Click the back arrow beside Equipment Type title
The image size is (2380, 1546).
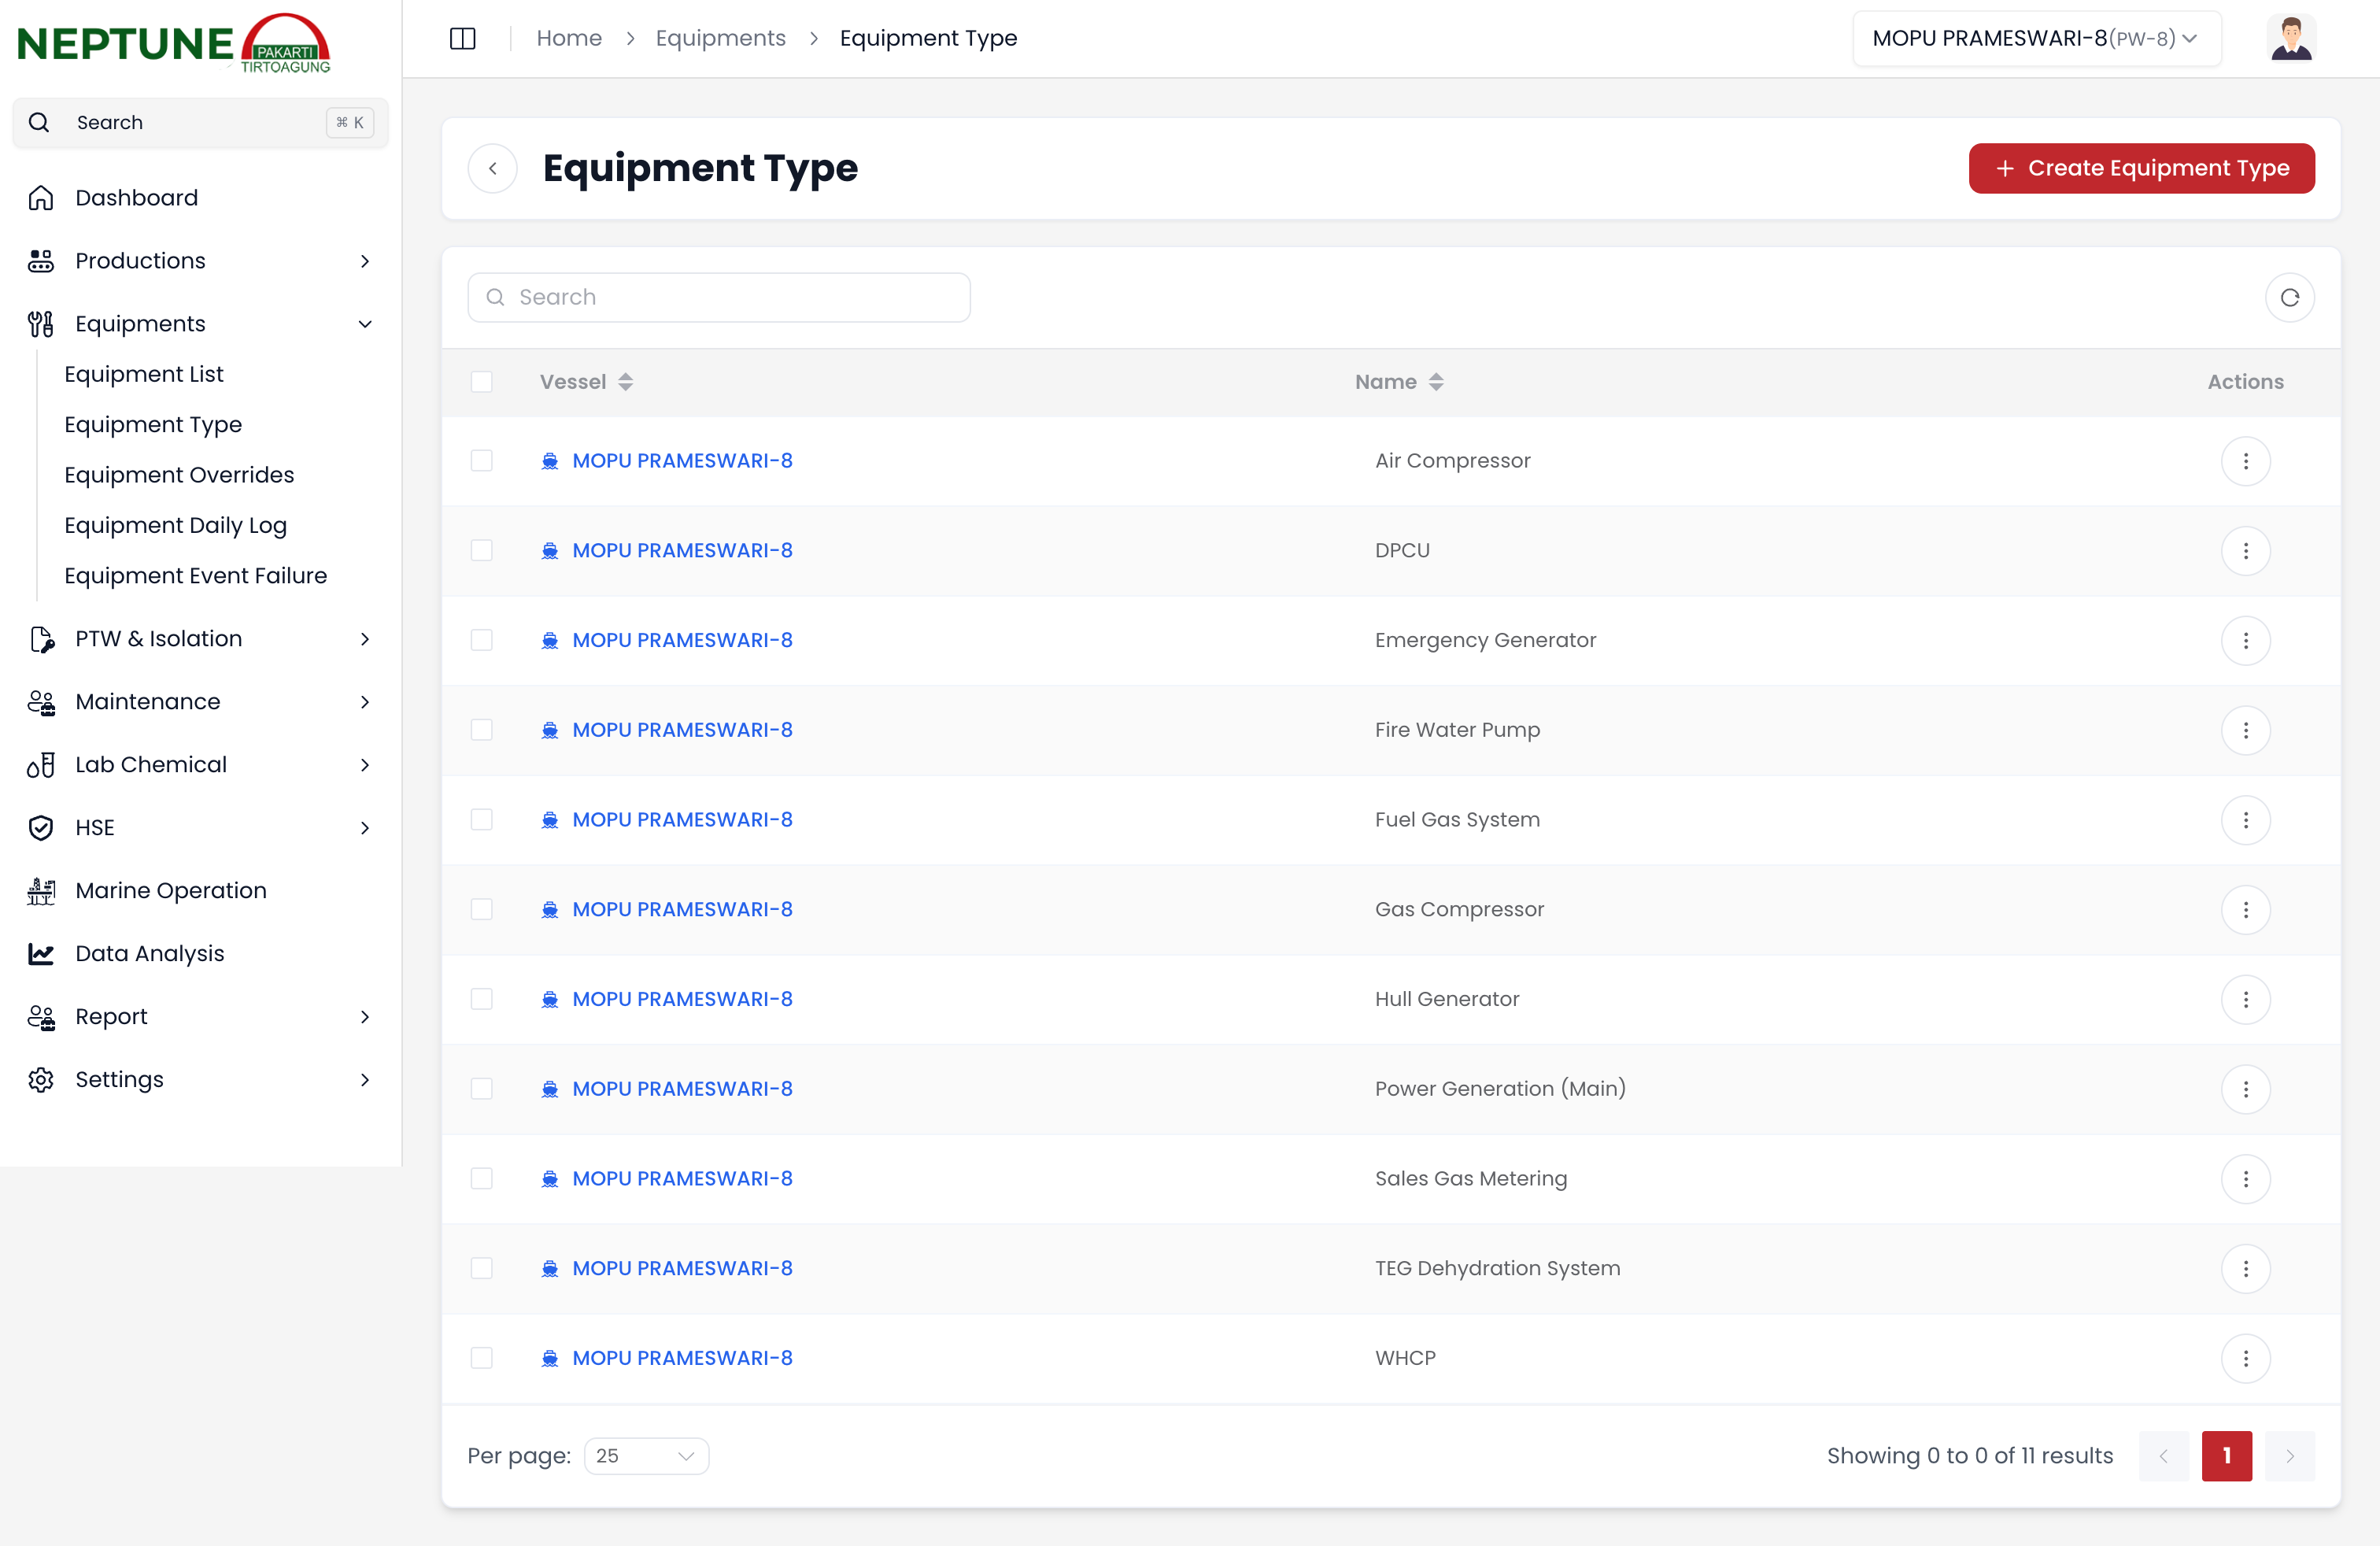coord(493,168)
